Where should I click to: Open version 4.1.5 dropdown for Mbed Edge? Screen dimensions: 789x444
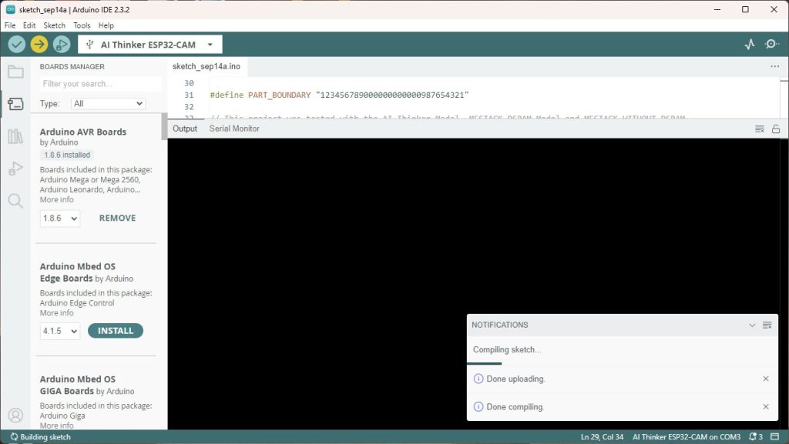tap(60, 331)
